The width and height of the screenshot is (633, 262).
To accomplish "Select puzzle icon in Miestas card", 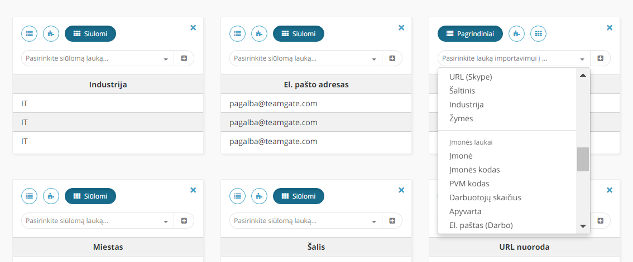I will tap(51, 196).
